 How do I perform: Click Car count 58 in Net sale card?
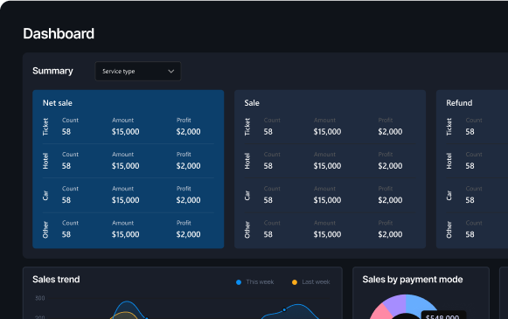pyautogui.click(x=66, y=200)
